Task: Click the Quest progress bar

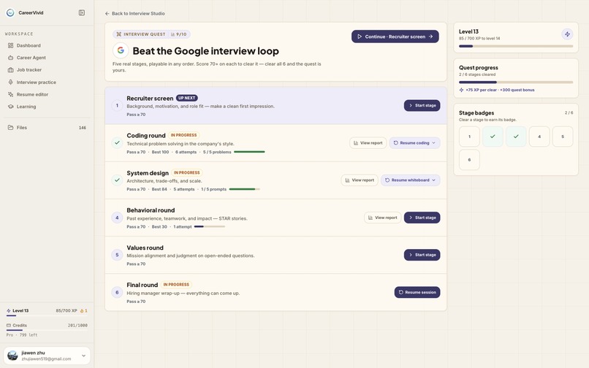Action: click(516, 83)
